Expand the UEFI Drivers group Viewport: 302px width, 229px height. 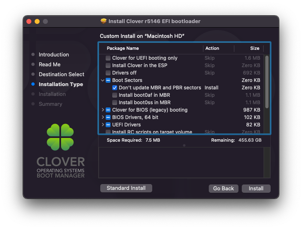click(103, 125)
